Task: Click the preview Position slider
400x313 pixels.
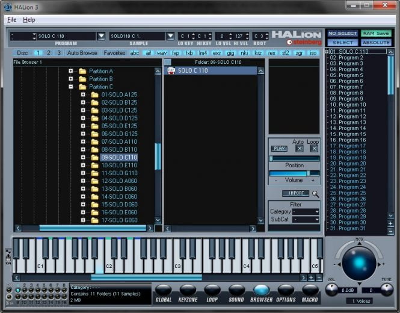Action: [x=295, y=158]
